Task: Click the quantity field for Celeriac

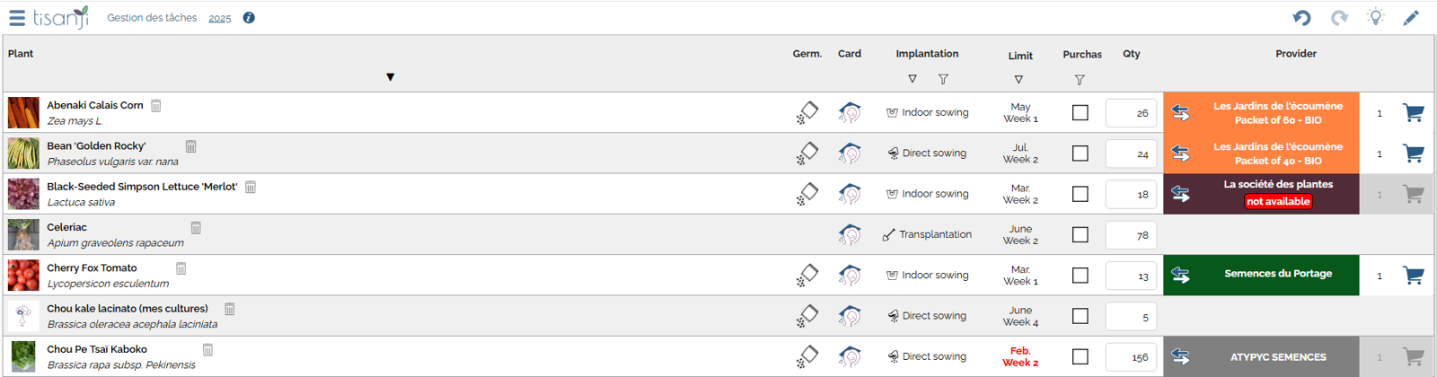Action: point(1131,235)
